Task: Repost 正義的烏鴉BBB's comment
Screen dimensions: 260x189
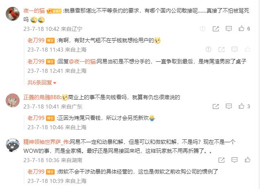Action: [216, 106]
